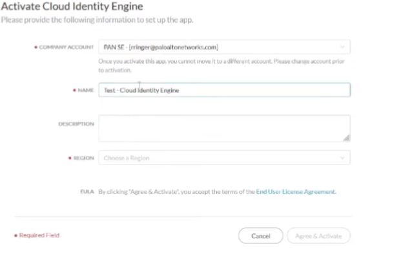Click the EULA label text
This screenshot has width=403, height=260.
tap(87, 191)
